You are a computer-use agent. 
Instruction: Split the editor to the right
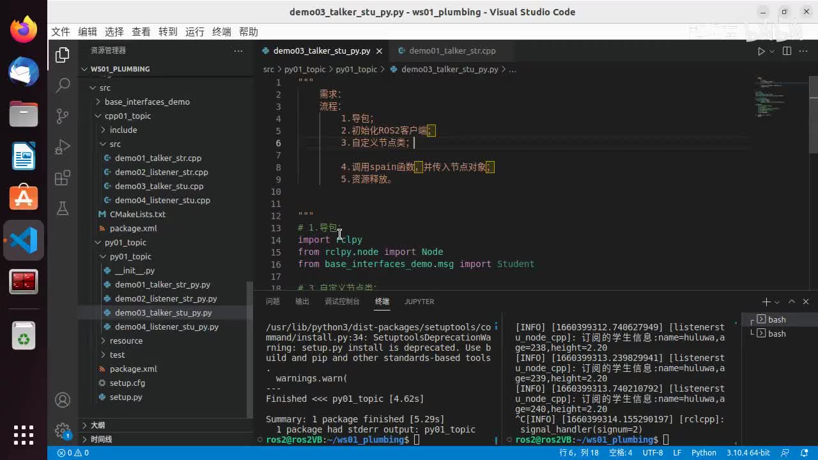coord(787,51)
